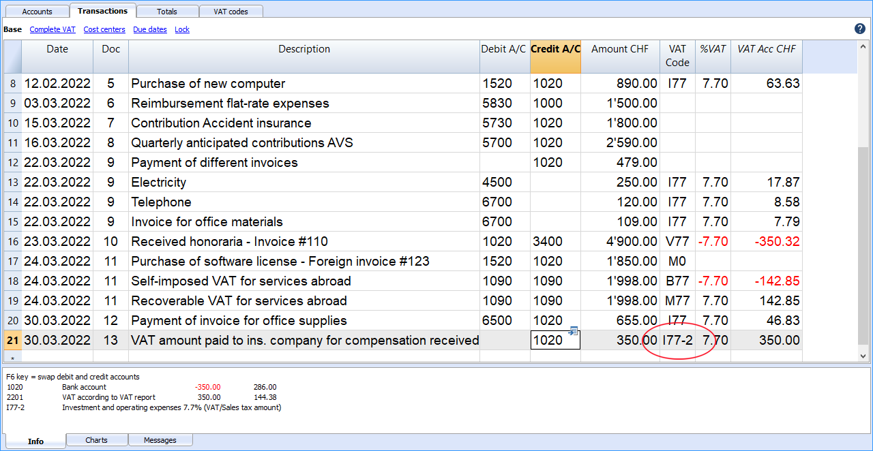Click the M0 VAT code cell
This screenshot has height=451, width=873.
pyautogui.click(x=677, y=262)
